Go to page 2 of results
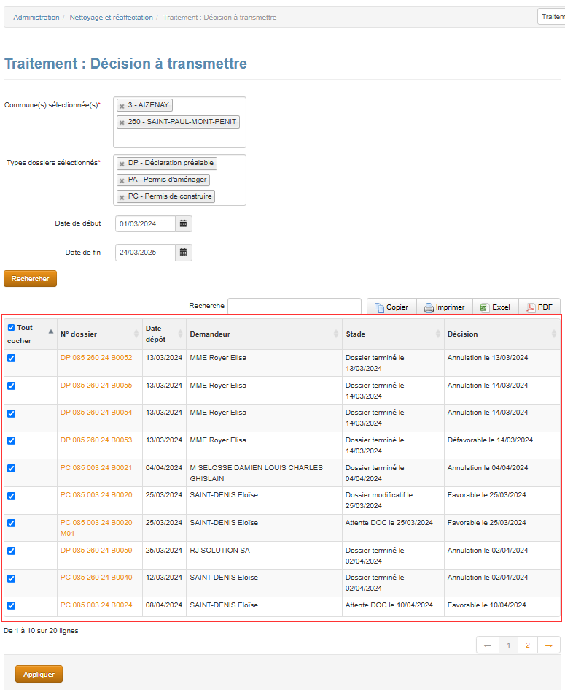Image resolution: width=565 pixels, height=690 pixels. click(x=527, y=645)
